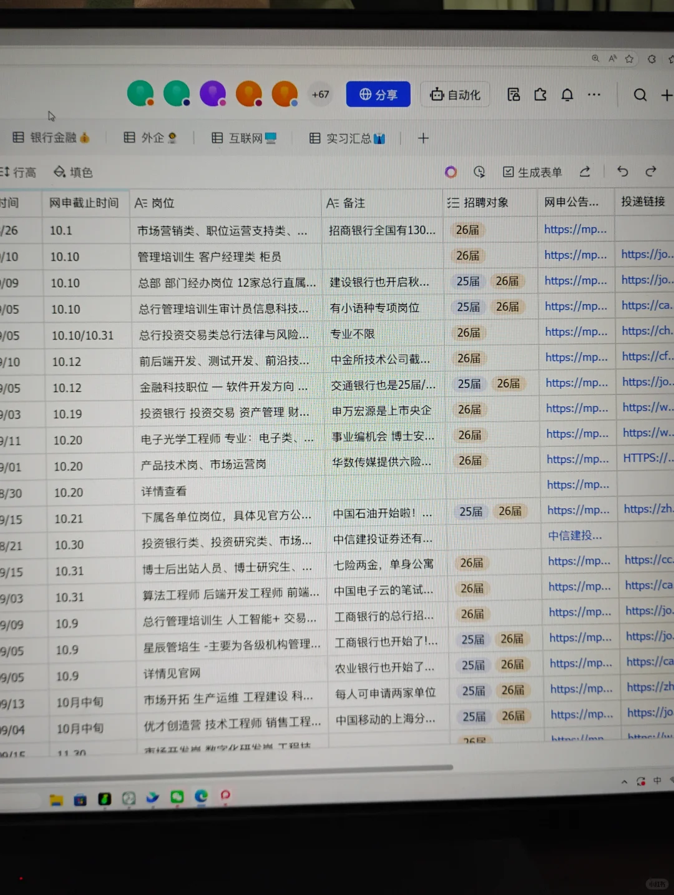Click the browser favorite star icon
The image size is (674, 895).
pos(629,59)
